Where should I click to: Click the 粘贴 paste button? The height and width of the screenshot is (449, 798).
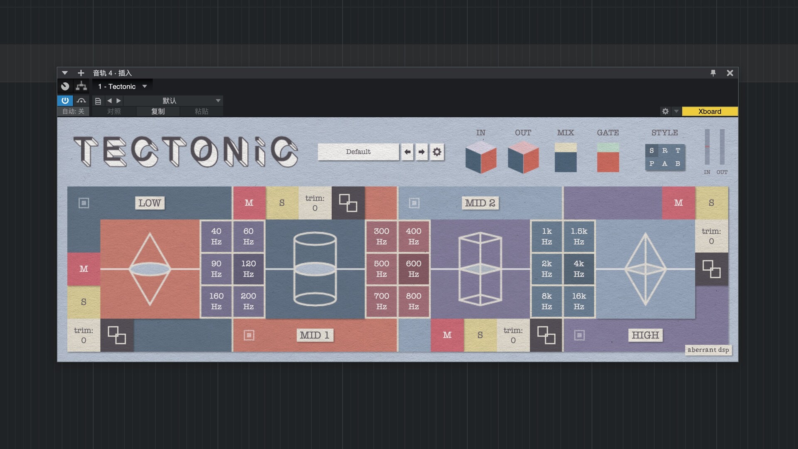[202, 111]
